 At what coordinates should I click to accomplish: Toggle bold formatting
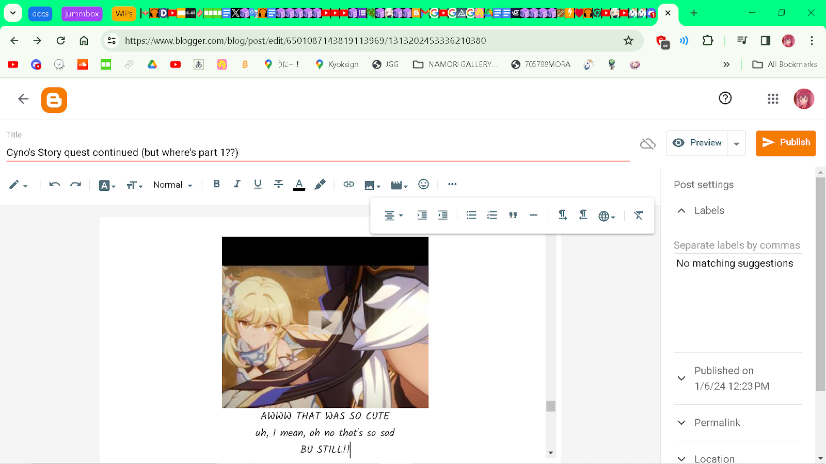click(x=216, y=184)
